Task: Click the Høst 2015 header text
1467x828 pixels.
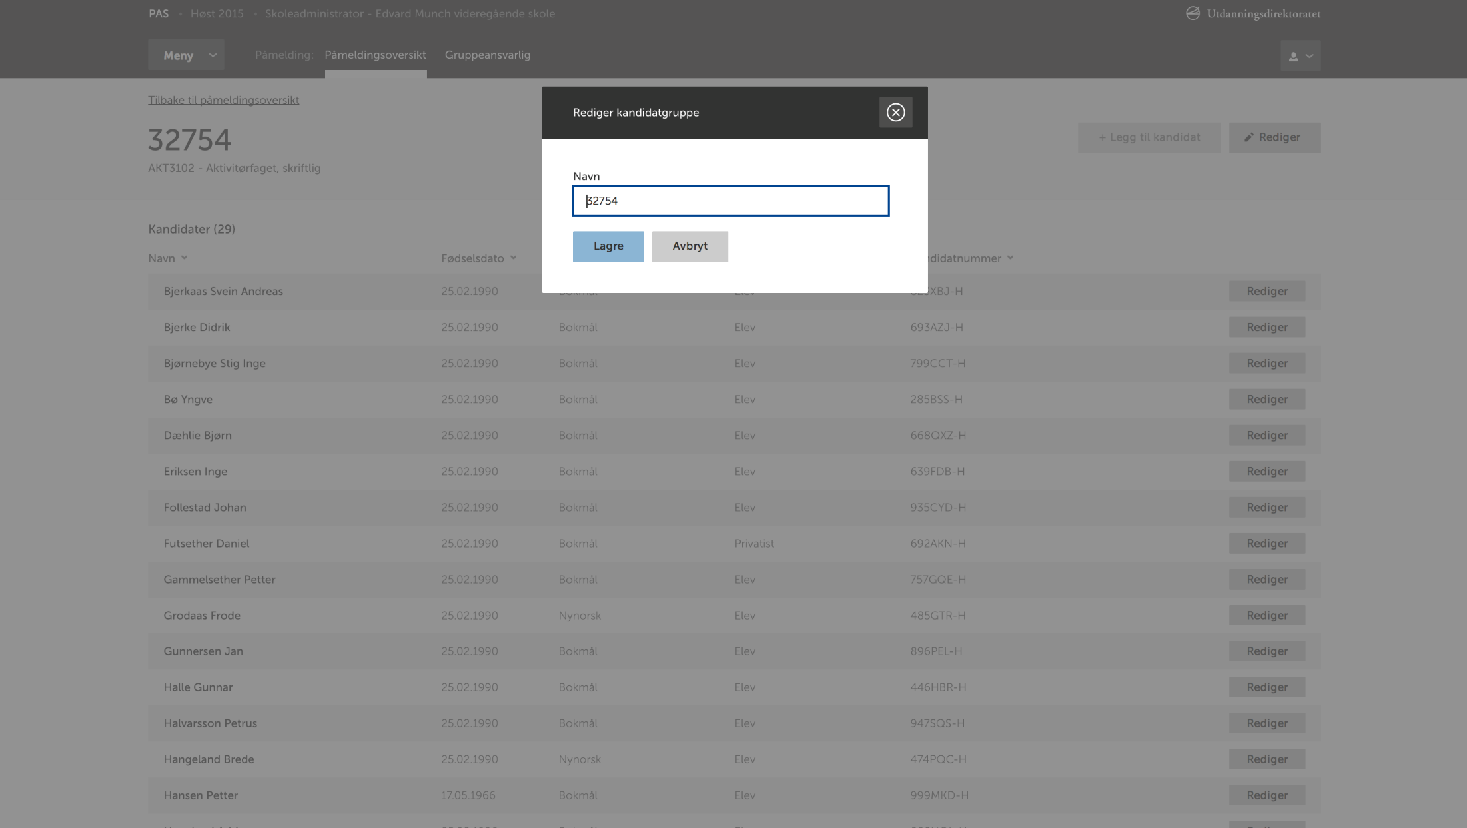Action: point(217,13)
